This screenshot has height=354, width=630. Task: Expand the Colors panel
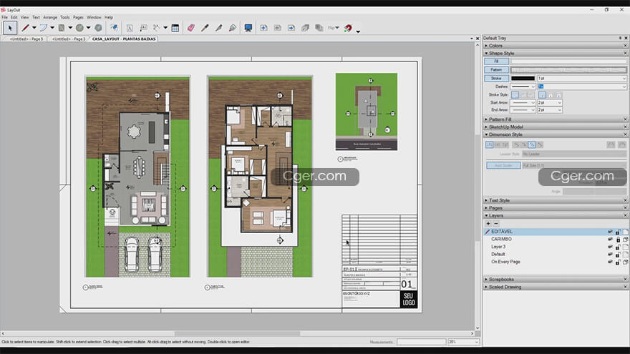tap(495, 46)
